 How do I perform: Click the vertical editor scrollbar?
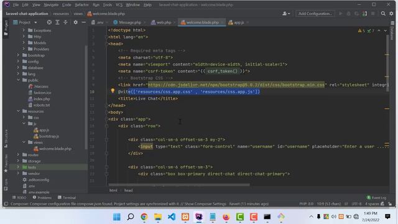click(x=387, y=63)
